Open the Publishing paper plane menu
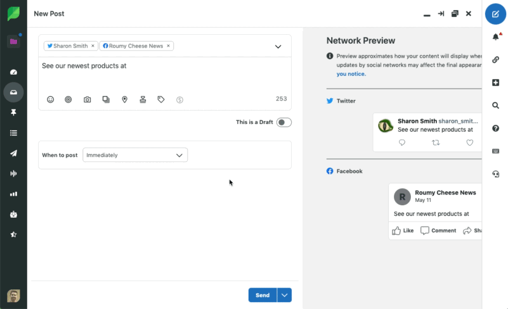Viewport: 508px width, 309px height. (x=13, y=153)
